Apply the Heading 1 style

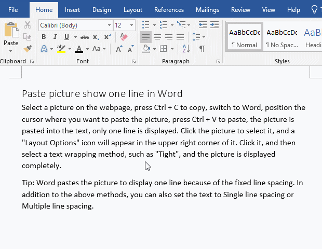click(313, 36)
